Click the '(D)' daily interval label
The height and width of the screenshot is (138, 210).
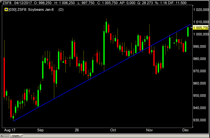coord(61,10)
